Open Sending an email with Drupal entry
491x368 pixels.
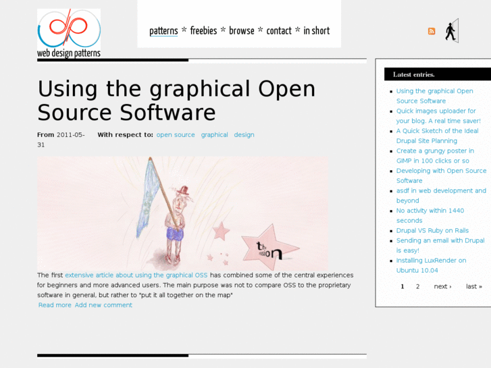coord(440,245)
